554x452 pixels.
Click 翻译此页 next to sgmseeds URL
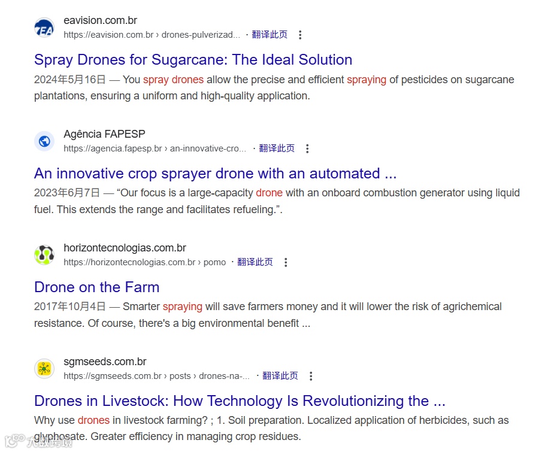click(280, 376)
